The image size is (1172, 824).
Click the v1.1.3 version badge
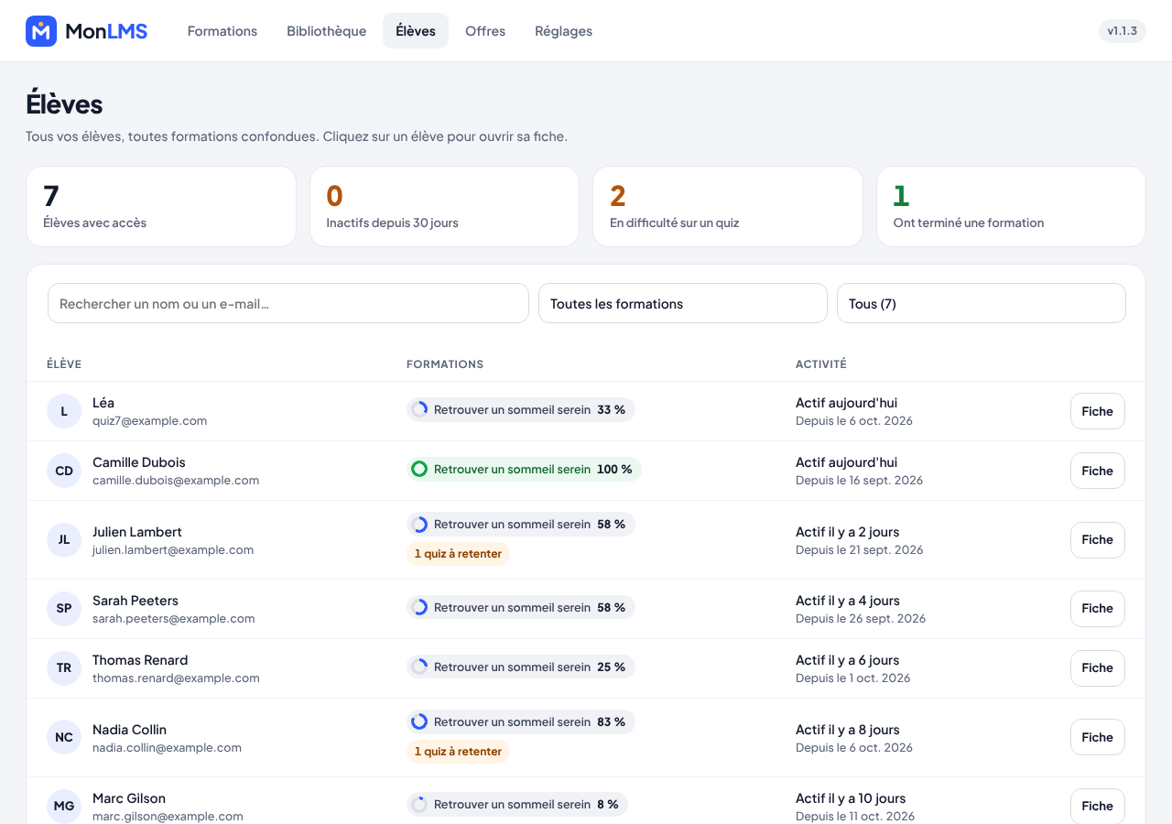click(x=1123, y=31)
